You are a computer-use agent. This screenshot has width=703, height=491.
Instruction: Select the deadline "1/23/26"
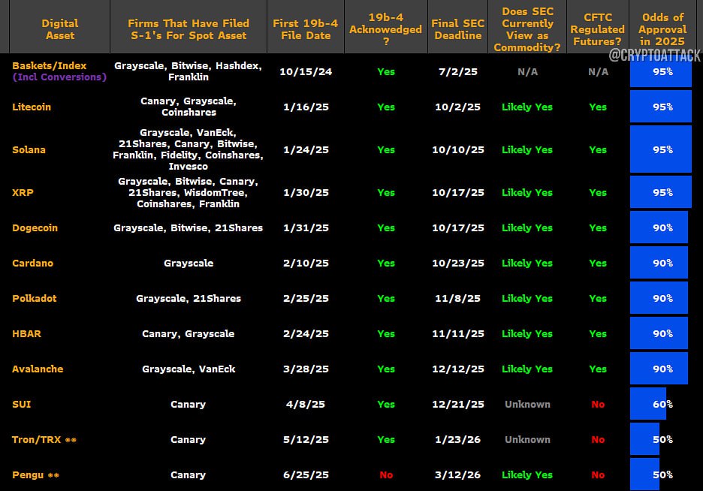pos(457,439)
